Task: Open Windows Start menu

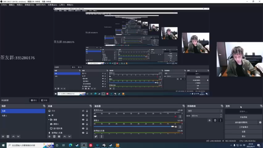Action: click(3, 145)
